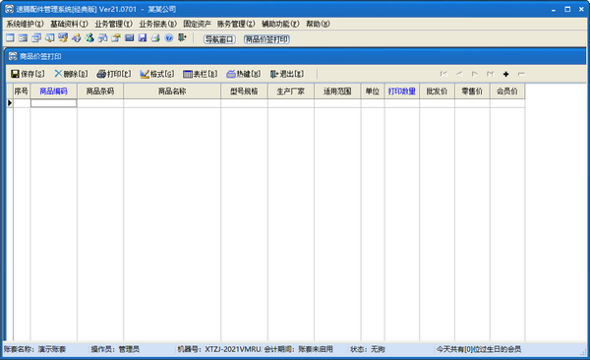Switch to the 导航窗口 tab
Image resolution: width=590 pixels, height=360 pixels.
(219, 39)
